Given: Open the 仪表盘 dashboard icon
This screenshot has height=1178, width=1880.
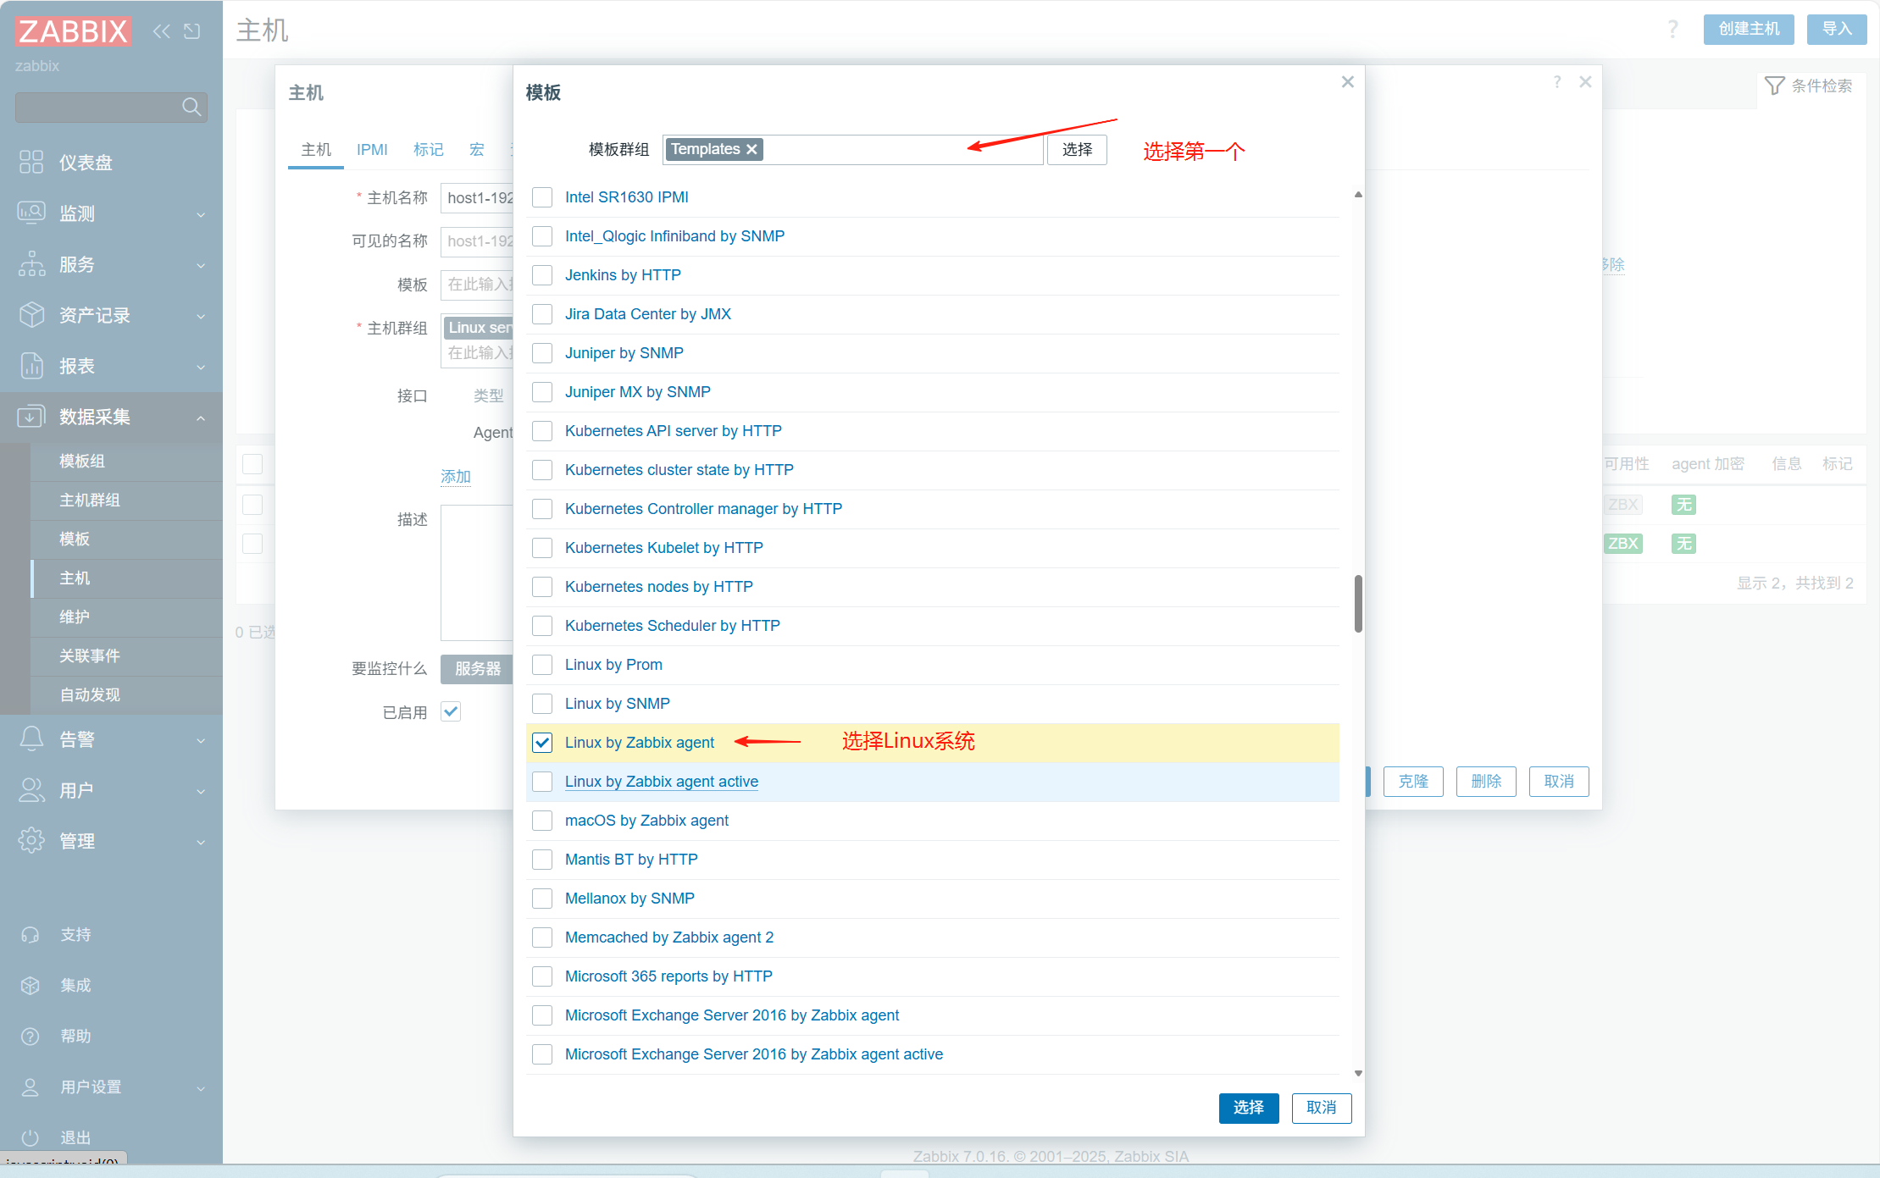Looking at the screenshot, I should [31, 162].
